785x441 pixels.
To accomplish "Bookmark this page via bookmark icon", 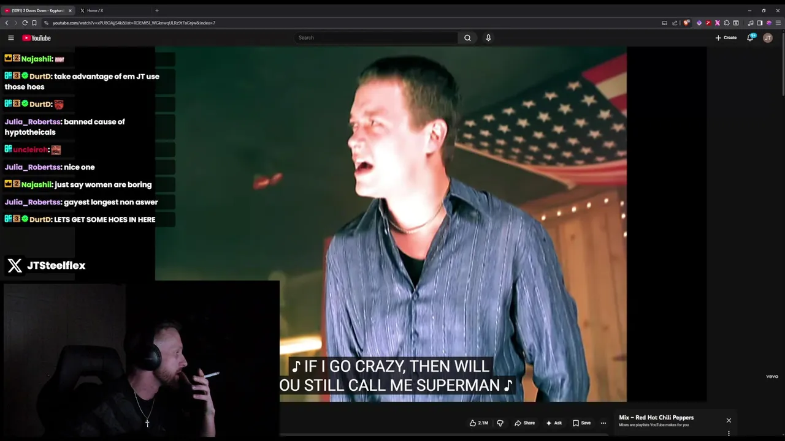I will click(34, 23).
